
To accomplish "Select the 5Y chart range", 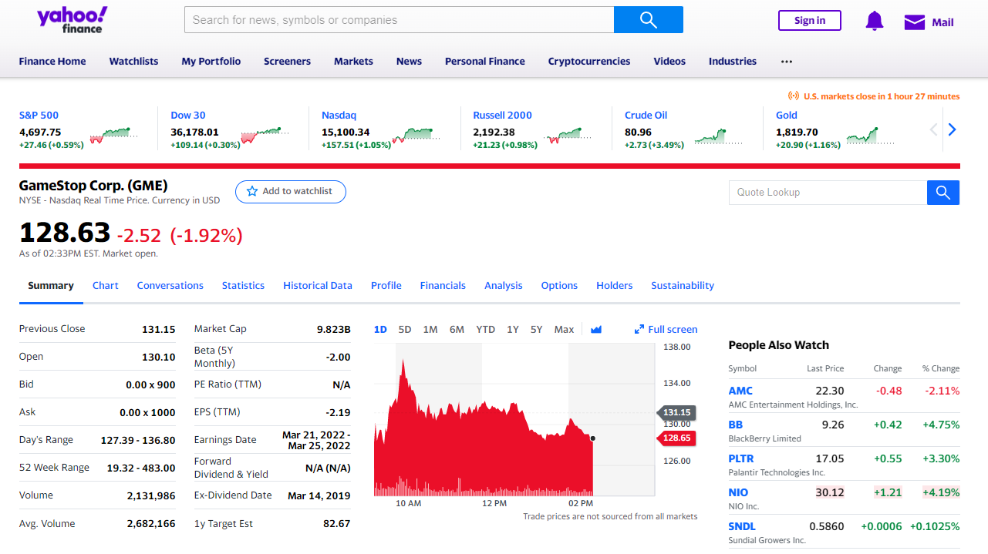I will point(537,330).
